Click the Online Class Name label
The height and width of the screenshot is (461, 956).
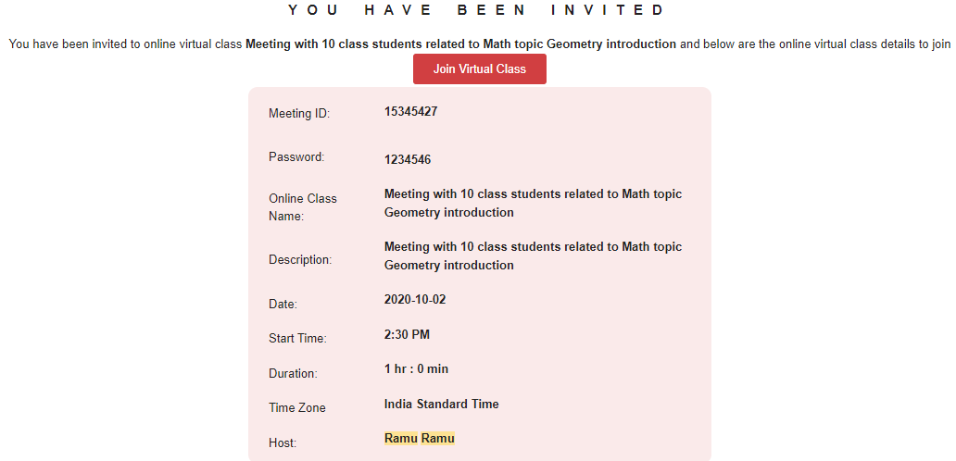(302, 207)
